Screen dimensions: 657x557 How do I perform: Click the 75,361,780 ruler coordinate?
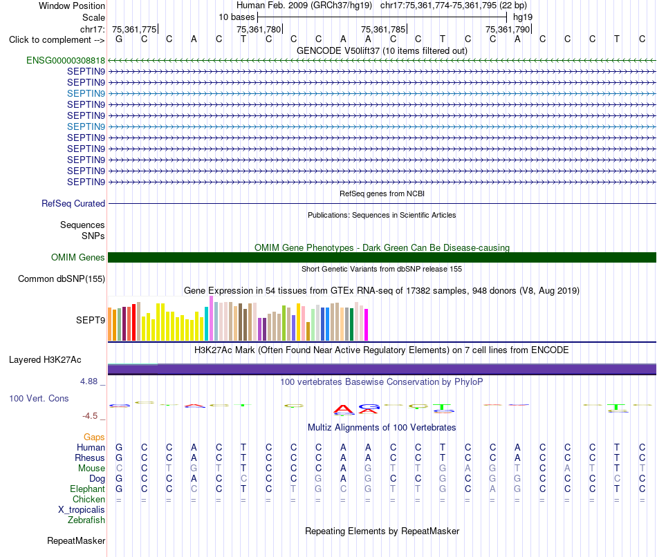pos(259,29)
